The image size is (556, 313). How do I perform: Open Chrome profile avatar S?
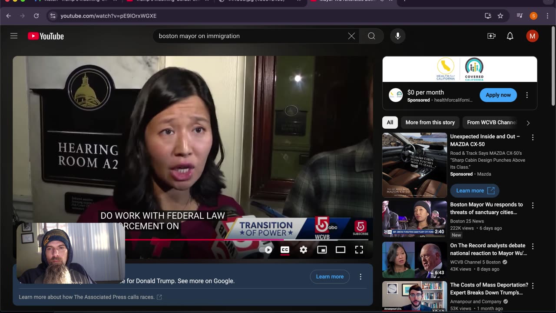(x=533, y=16)
